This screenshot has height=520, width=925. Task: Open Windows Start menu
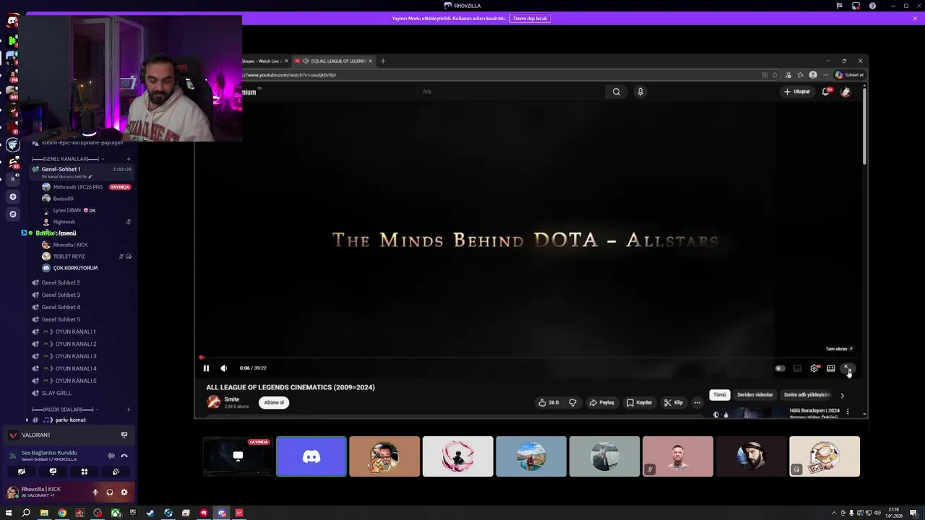(9, 513)
